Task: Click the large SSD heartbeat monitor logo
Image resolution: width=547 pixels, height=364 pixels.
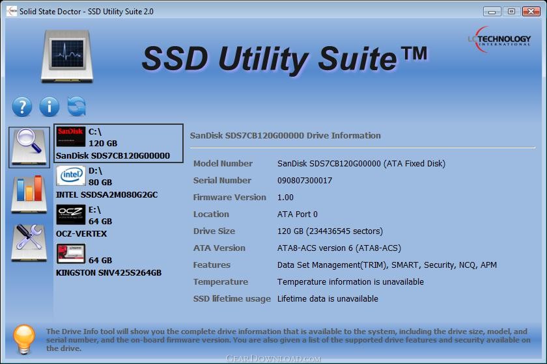Action: coord(67,57)
